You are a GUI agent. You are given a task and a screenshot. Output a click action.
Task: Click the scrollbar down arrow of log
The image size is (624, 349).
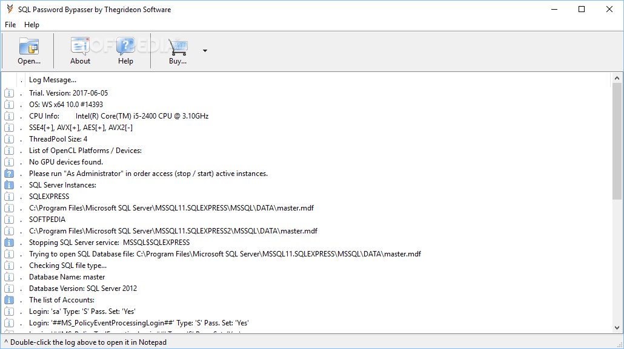click(x=617, y=328)
